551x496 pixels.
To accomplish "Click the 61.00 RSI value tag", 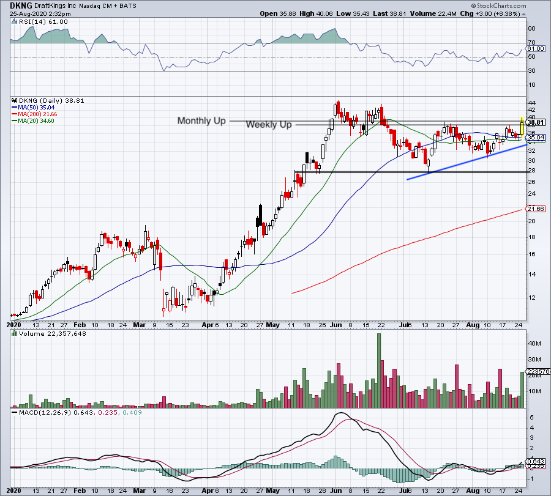I will (x=536, y=48).
